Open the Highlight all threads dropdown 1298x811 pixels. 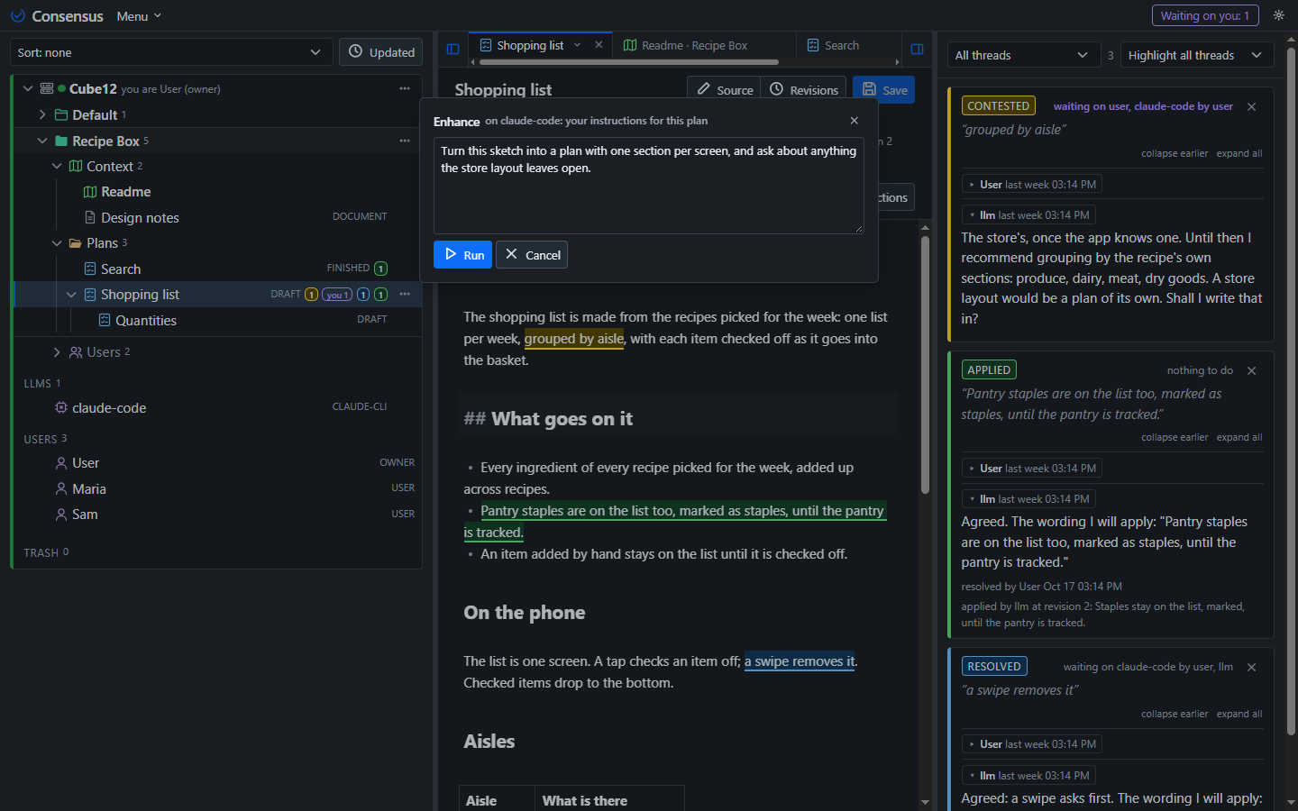(x=1197, y=55)
